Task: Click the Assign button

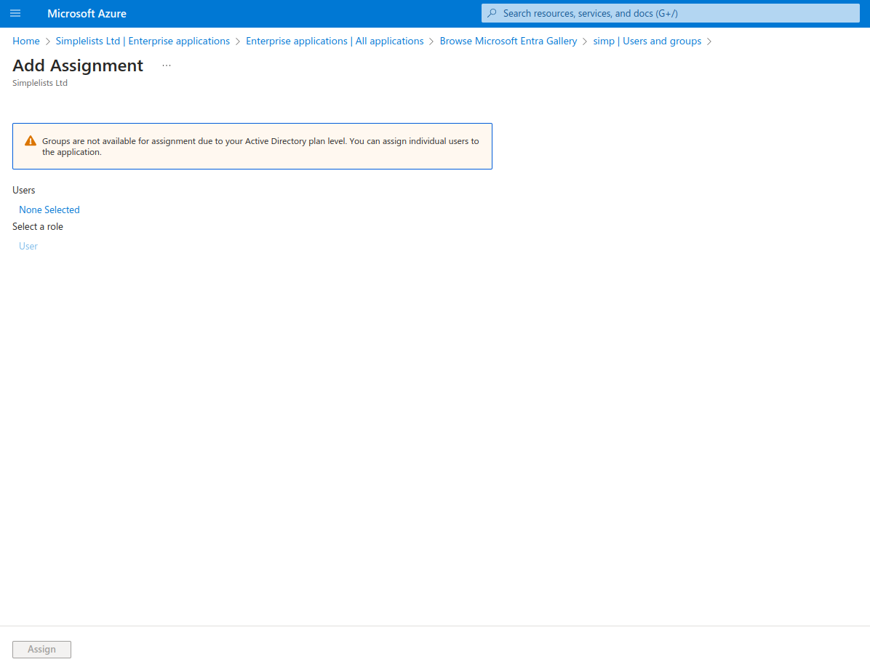Action: pyautogui.click(x=41, y=650)
